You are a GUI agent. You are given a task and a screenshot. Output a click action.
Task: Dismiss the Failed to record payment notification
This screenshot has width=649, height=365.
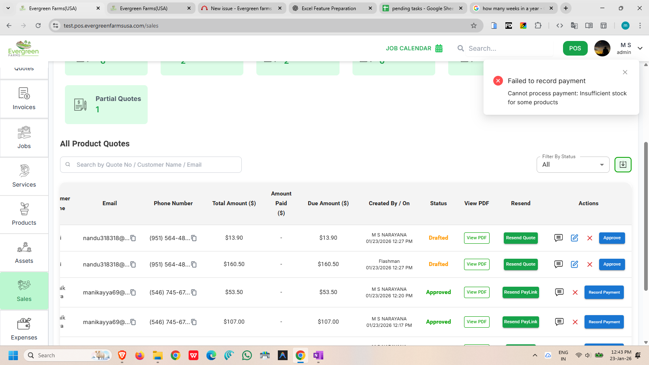click(625, 72)
